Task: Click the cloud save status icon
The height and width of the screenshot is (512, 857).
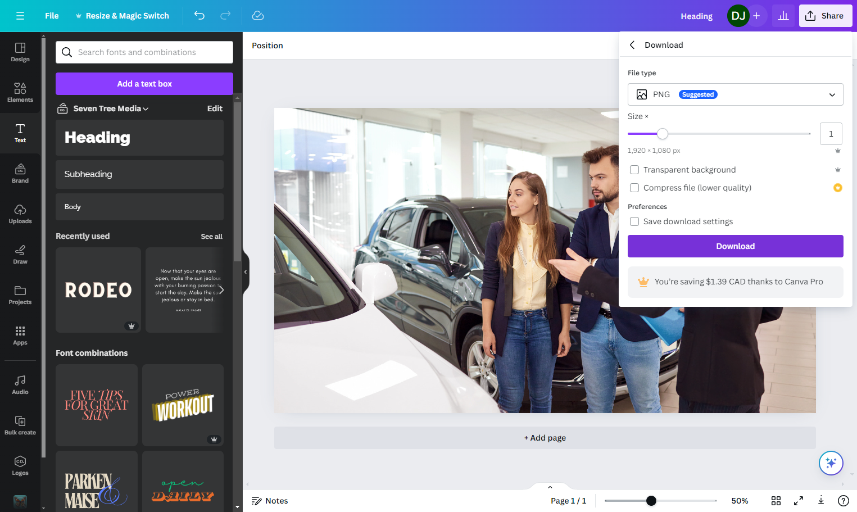Action: pos(258,16)
